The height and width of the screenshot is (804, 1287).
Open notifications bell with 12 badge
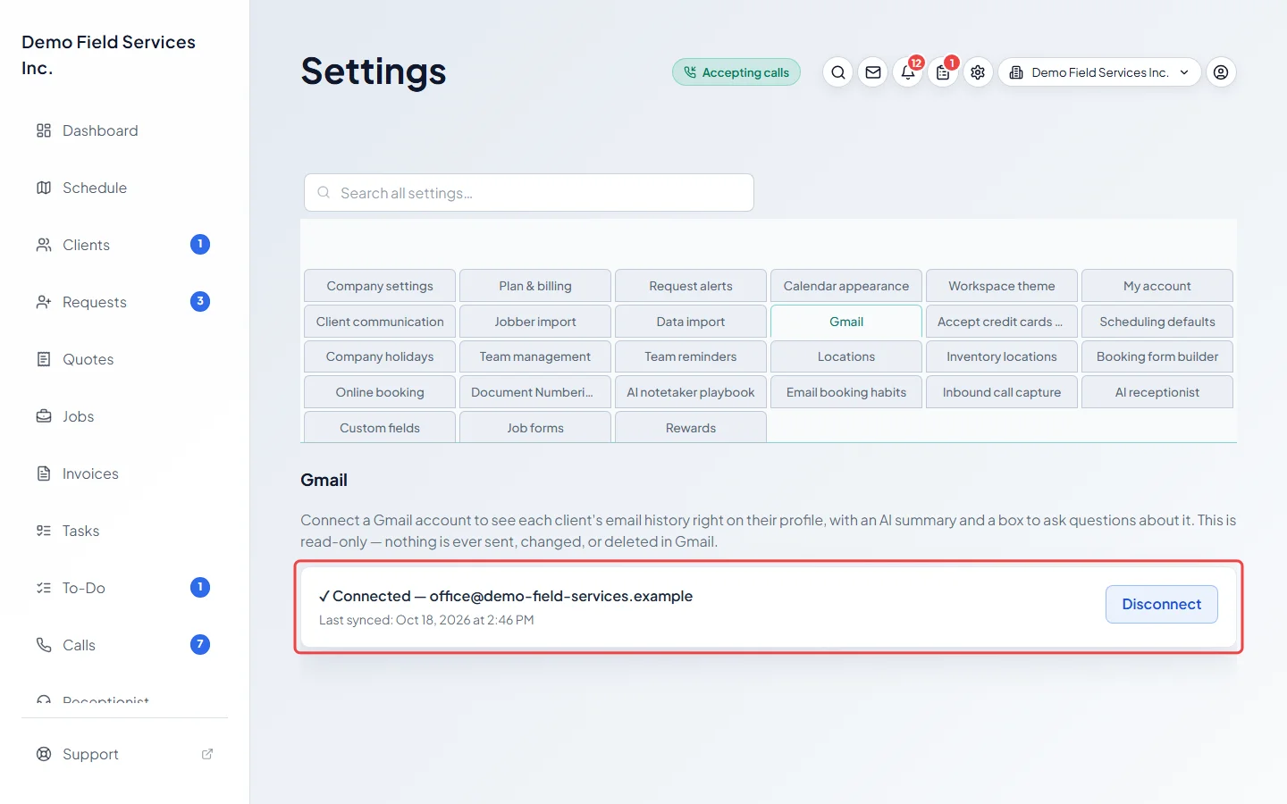click(908, 72)
